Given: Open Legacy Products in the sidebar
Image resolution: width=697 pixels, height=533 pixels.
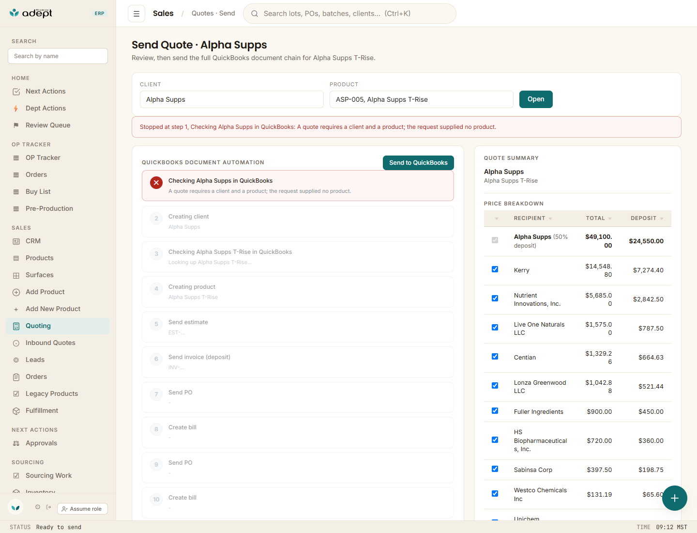Looking at the screenshot, I should 58,394.
